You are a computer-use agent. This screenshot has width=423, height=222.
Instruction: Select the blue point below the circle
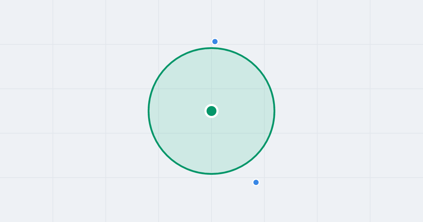[x=256, y=182]
